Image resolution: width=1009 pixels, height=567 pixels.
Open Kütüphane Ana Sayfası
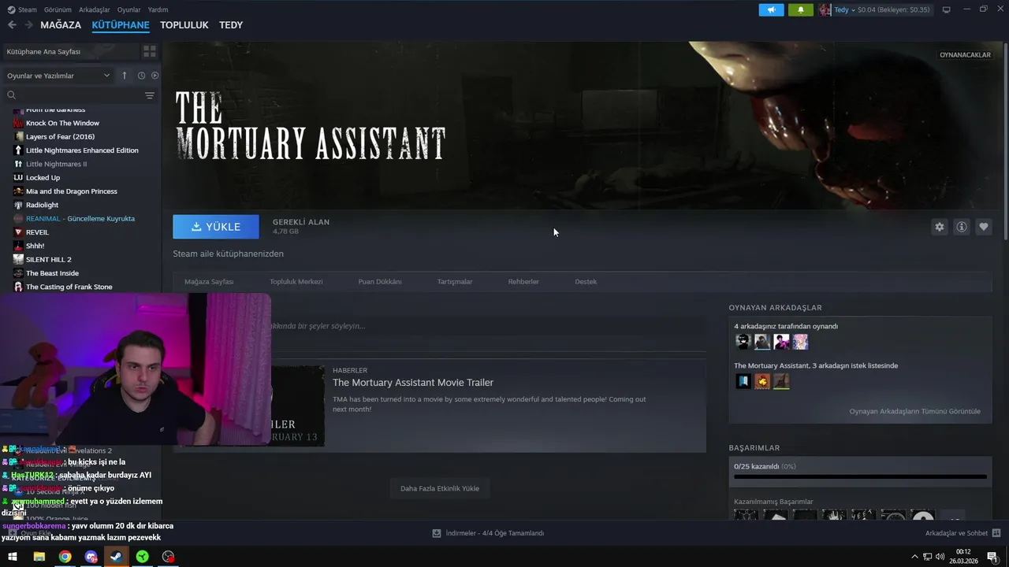coord(69,51)
